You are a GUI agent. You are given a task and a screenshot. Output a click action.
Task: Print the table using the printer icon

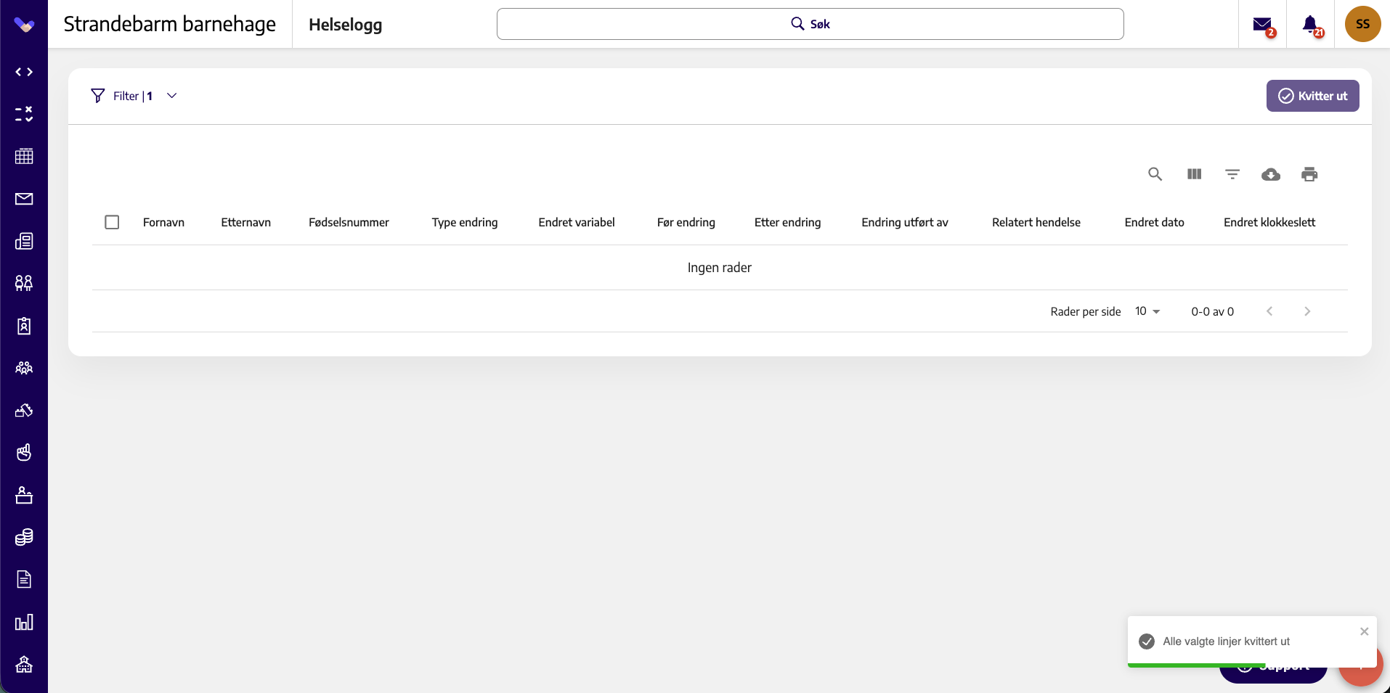[1309, 174]
